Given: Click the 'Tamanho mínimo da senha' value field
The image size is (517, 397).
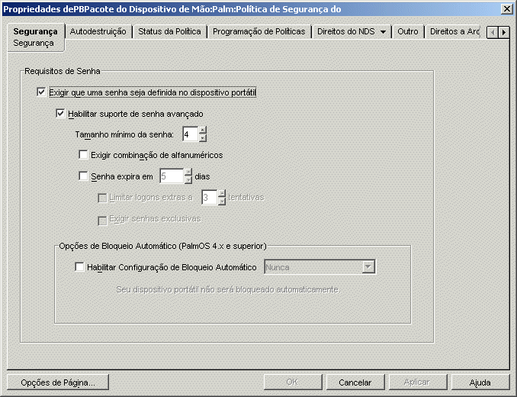Looking at the screenshot, I should pyautogui.click(x=191, y=134).
